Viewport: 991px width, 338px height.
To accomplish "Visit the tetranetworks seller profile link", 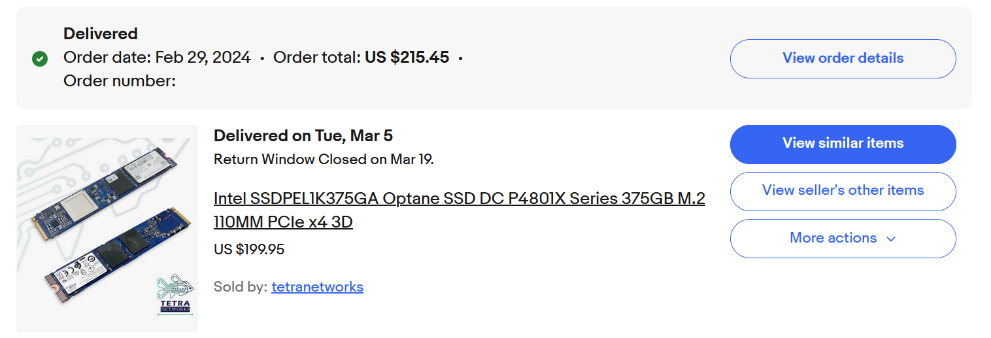I will [317, 287].
